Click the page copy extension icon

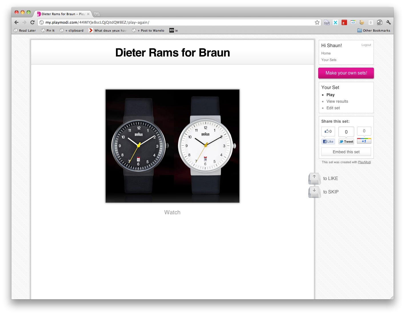[380, 22]
